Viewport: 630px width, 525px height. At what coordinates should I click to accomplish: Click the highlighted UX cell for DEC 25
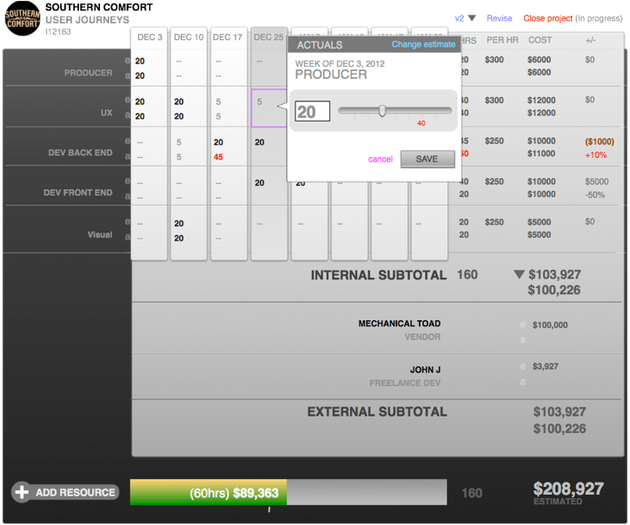tap(269, 108)
